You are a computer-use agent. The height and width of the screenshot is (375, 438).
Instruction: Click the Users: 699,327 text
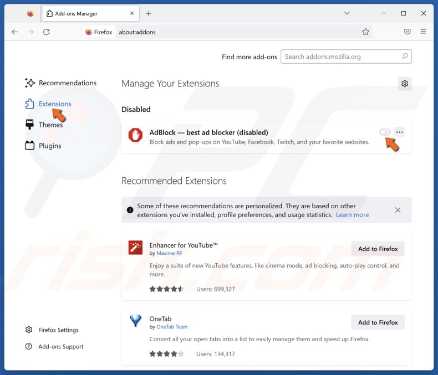click(215, 289)
